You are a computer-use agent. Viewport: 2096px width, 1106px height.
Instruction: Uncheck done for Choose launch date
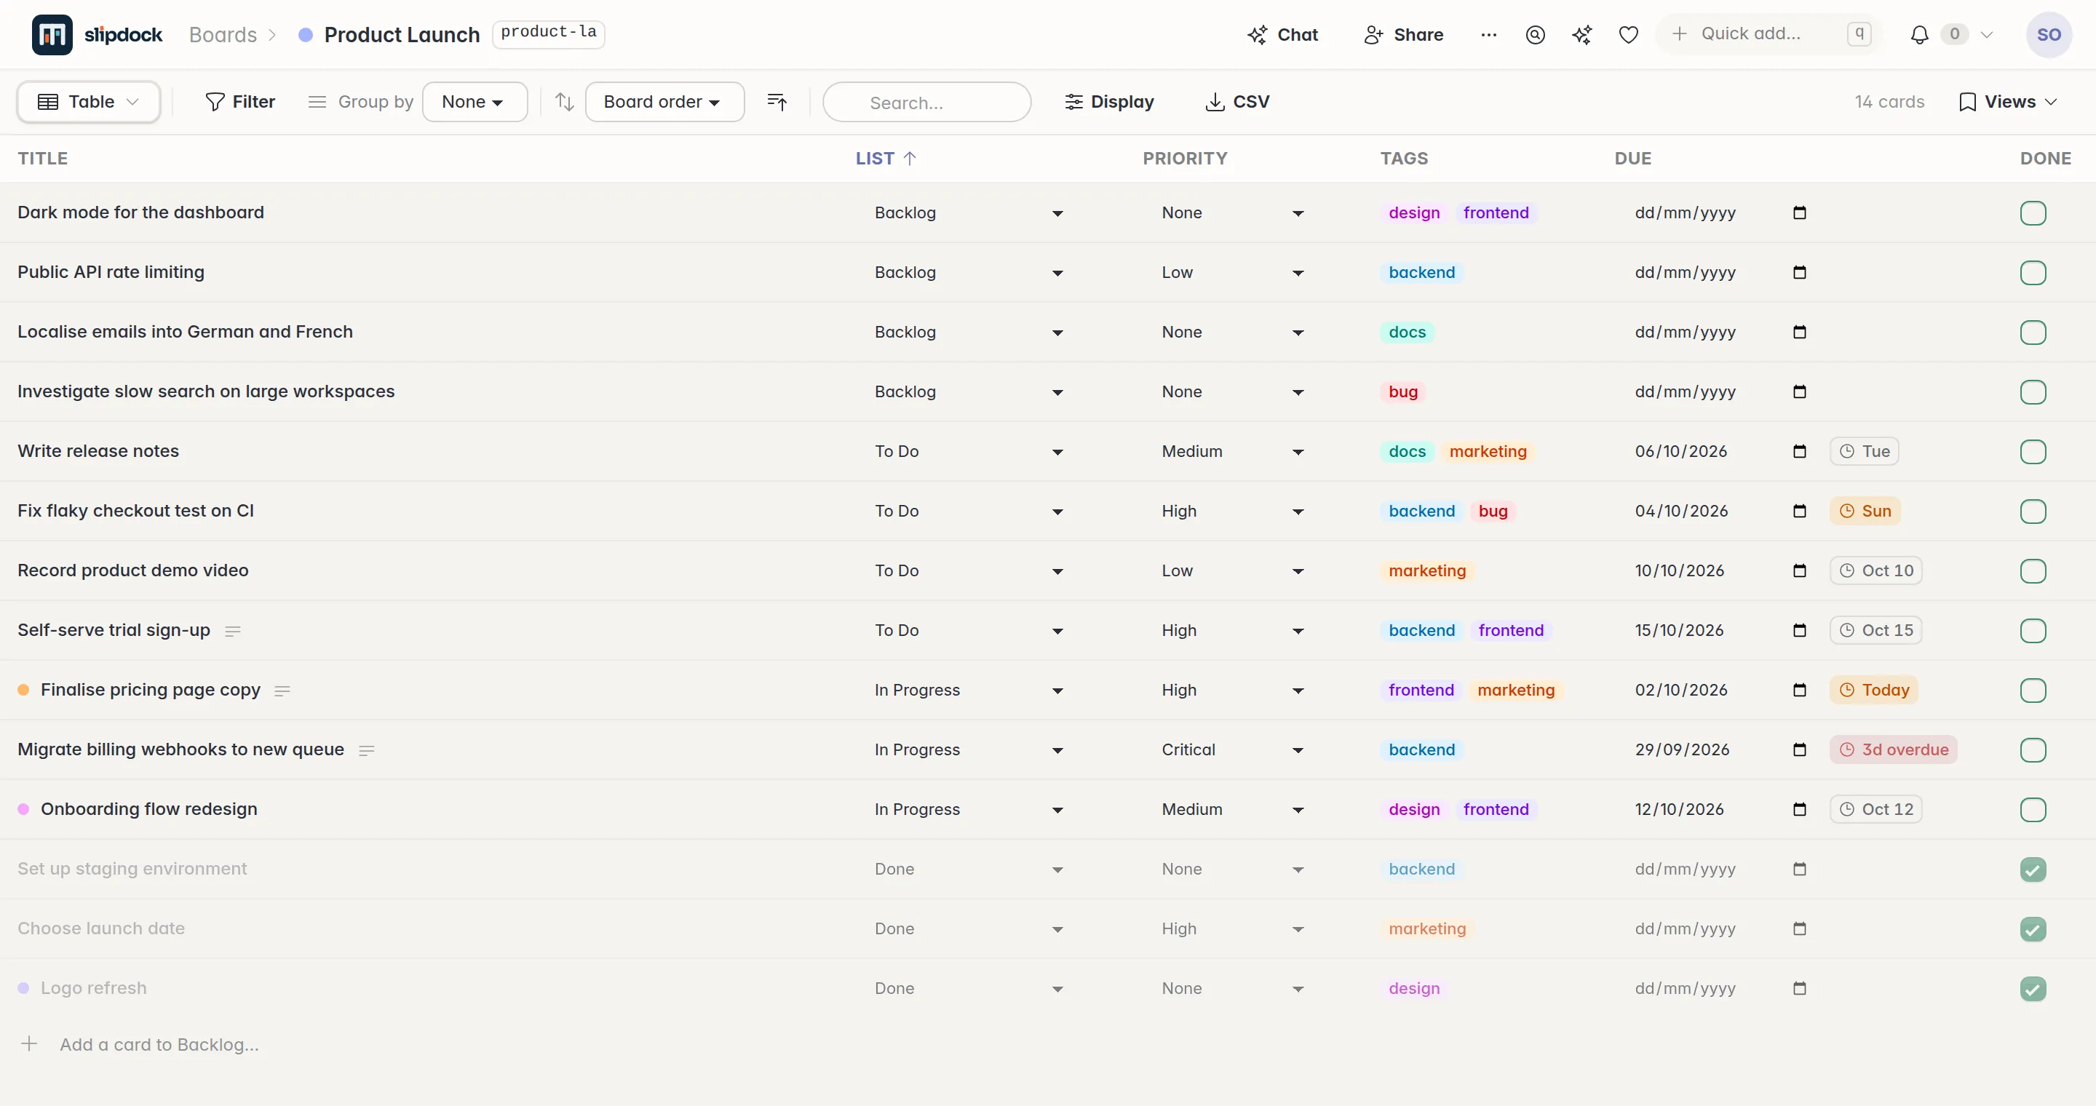coord(2033,928)
